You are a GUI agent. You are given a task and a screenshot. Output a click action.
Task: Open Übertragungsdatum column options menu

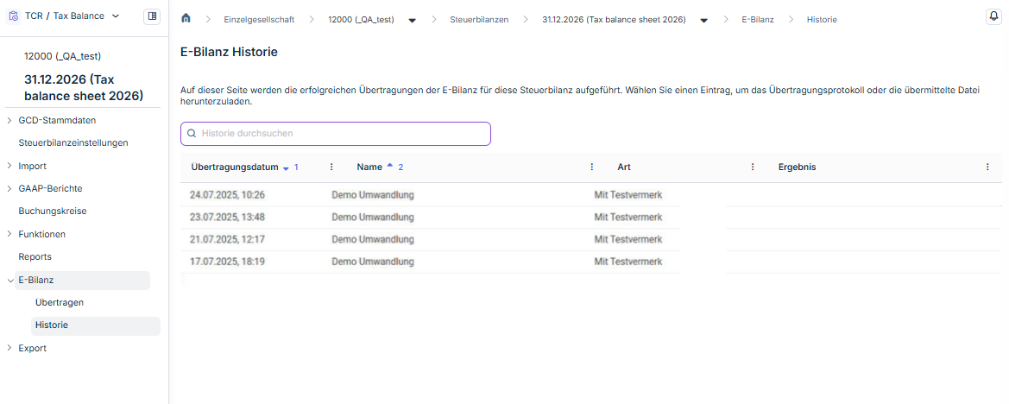332,167
